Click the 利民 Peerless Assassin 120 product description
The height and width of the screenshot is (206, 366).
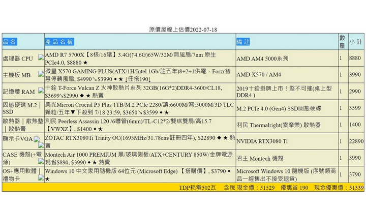click(x=128, y=125)
